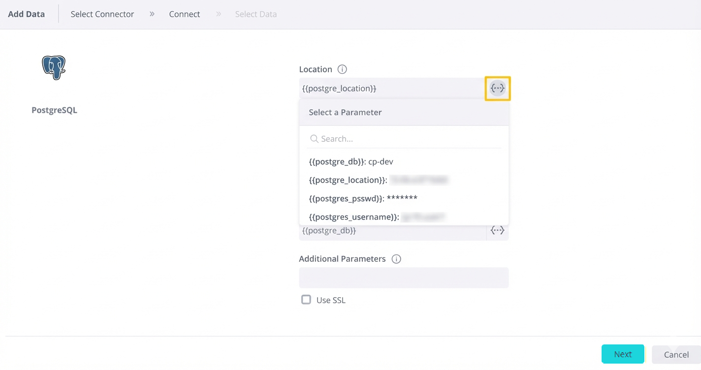701x370 pixels.
Task: Click the PostgreSQL elephant logo
Action: point(54,67)
